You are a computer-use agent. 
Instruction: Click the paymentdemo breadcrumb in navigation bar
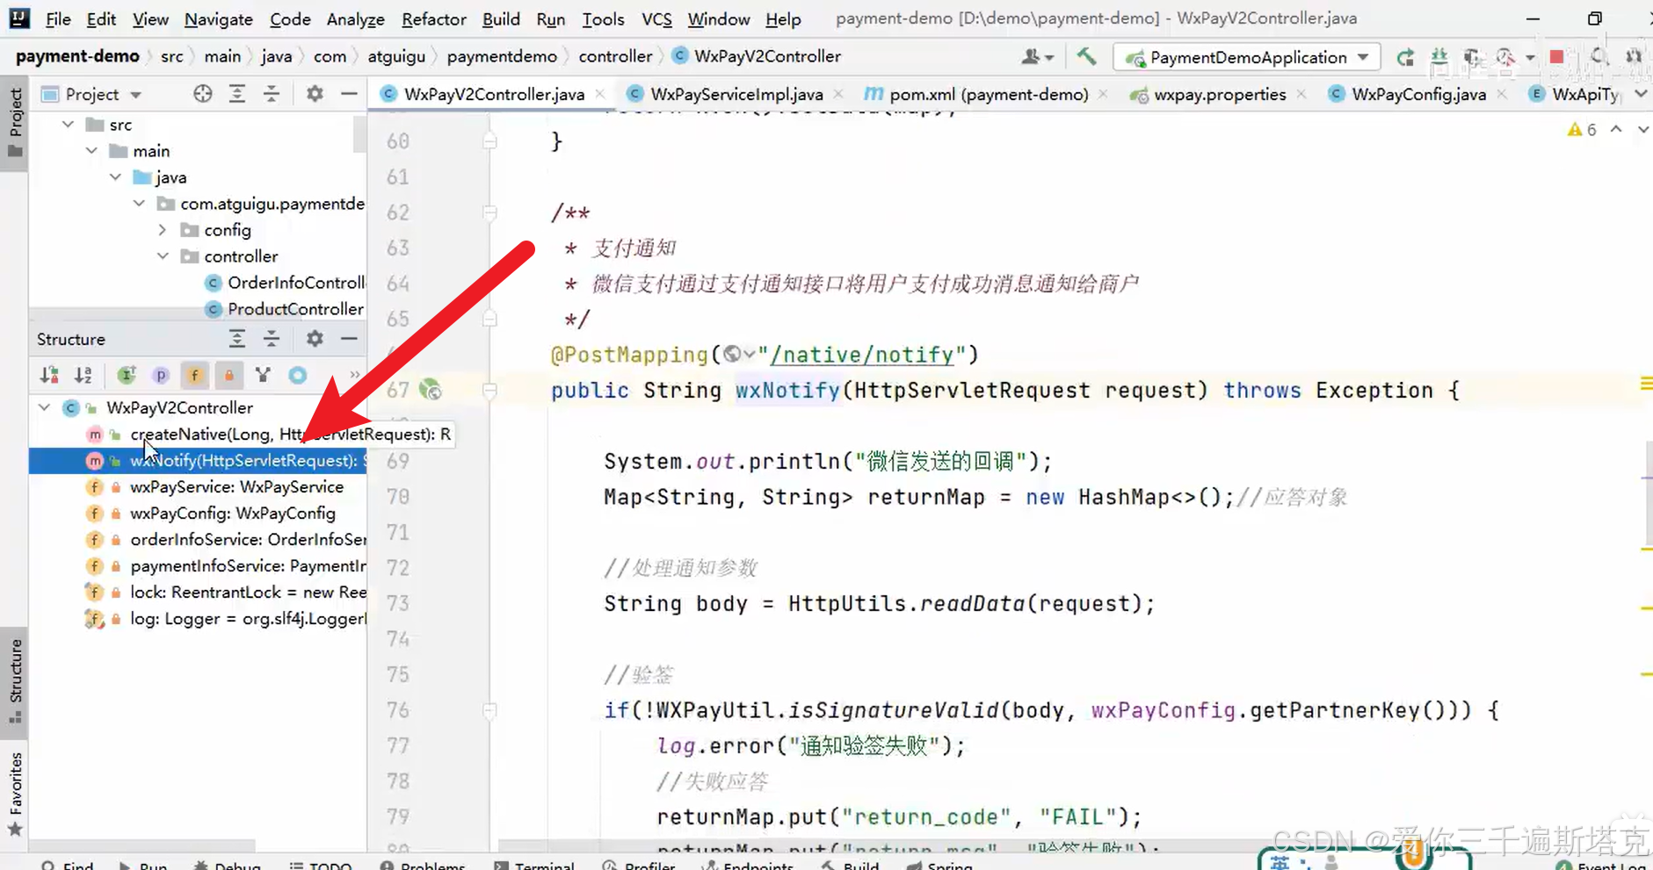(x=501, y=56)
